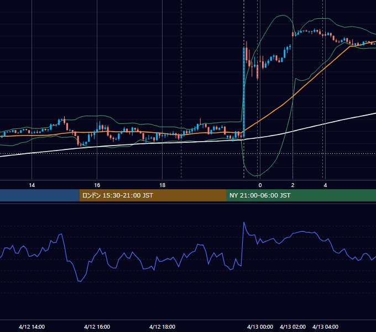
Task: Click the ロンドン 15:30-21:00 JST session bar
Action: coord(153,195)
